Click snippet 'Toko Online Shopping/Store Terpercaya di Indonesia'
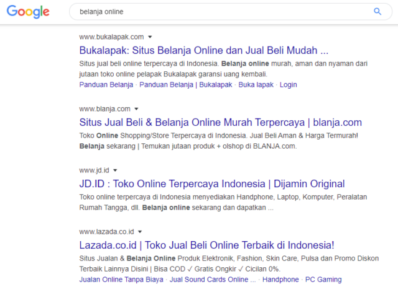The image size is (398, 297). [163, 136]
